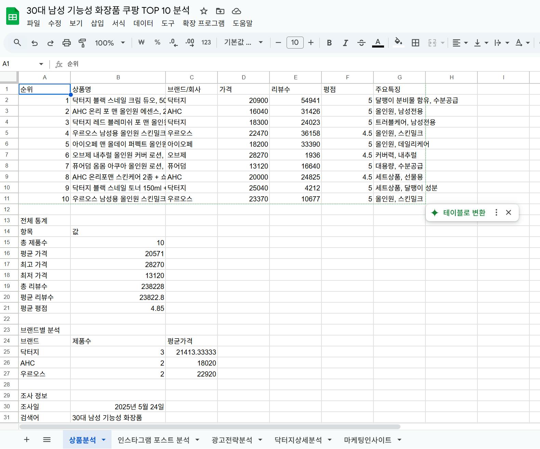Viewport: 540px width, 449px height.
Task: Format as percent
Action: 157,42
